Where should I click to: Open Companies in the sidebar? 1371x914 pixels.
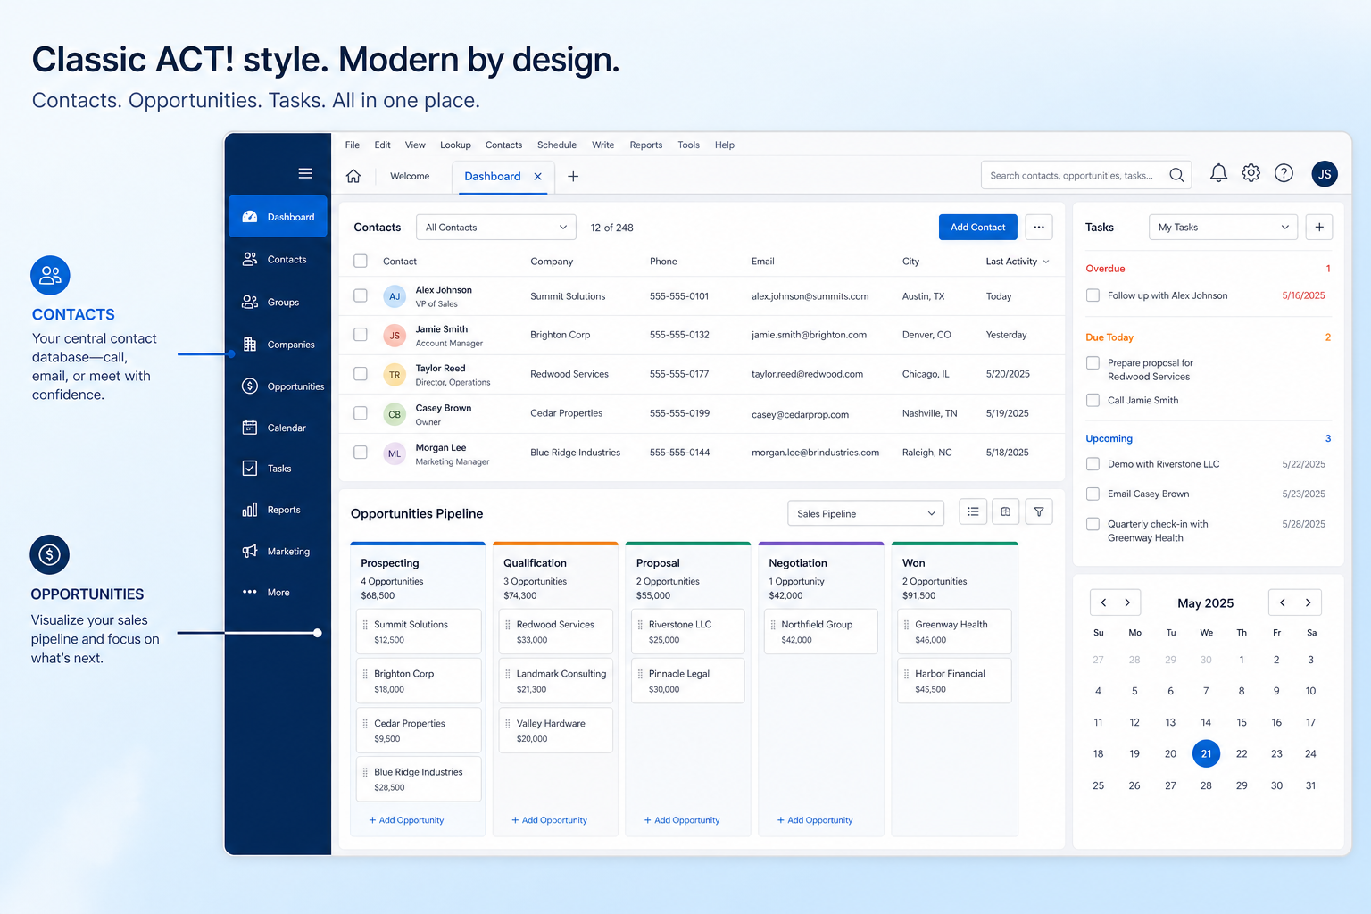coord(278,345)
